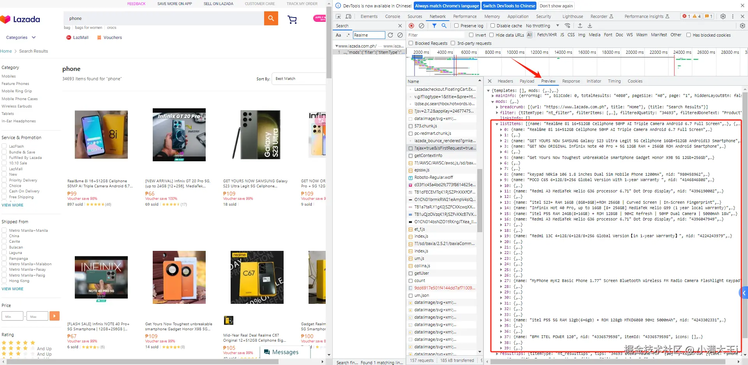Image resolution: width=748 pixels, height=365 pixels.
Task: Close the request details pane
Action: [x=490, y=81]
